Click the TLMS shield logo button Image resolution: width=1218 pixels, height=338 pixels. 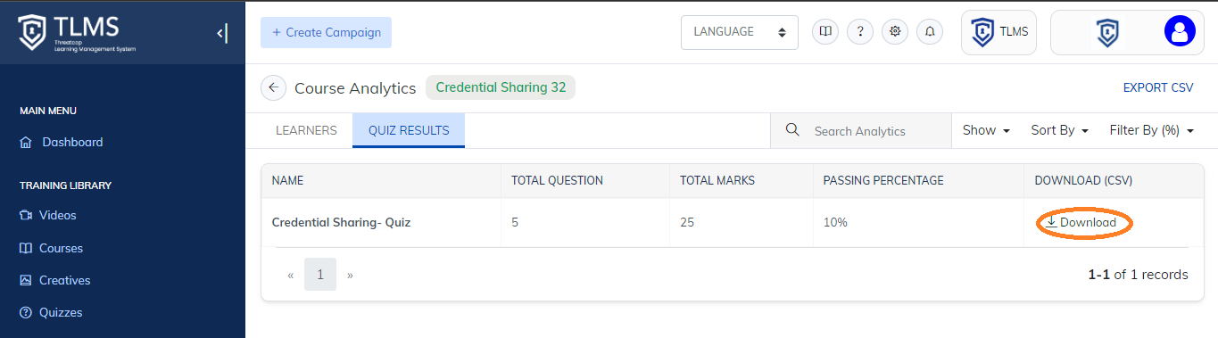(x=998, y=32)
